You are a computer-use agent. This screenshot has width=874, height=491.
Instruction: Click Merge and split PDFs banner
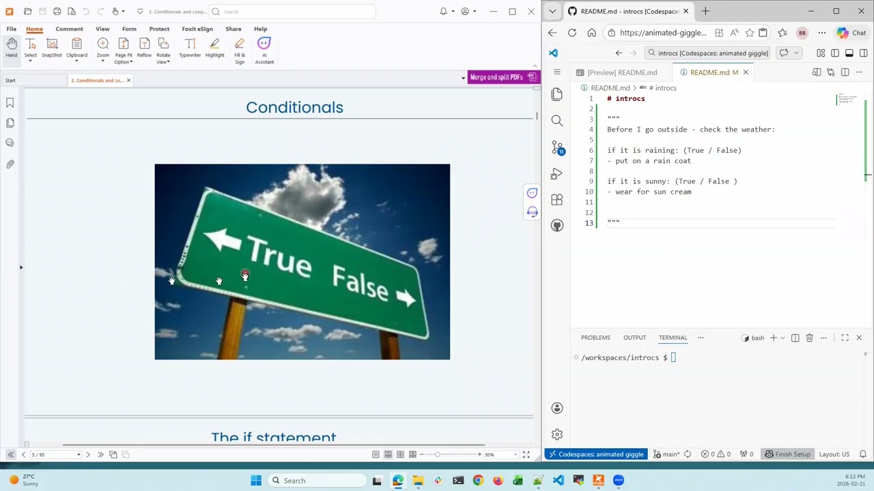[x=504, y=77]
